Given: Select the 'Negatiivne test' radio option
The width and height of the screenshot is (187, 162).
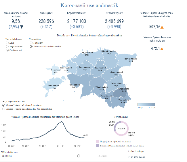Looking at the screenshot, I should pyautogui.click(x=7, y=46).
